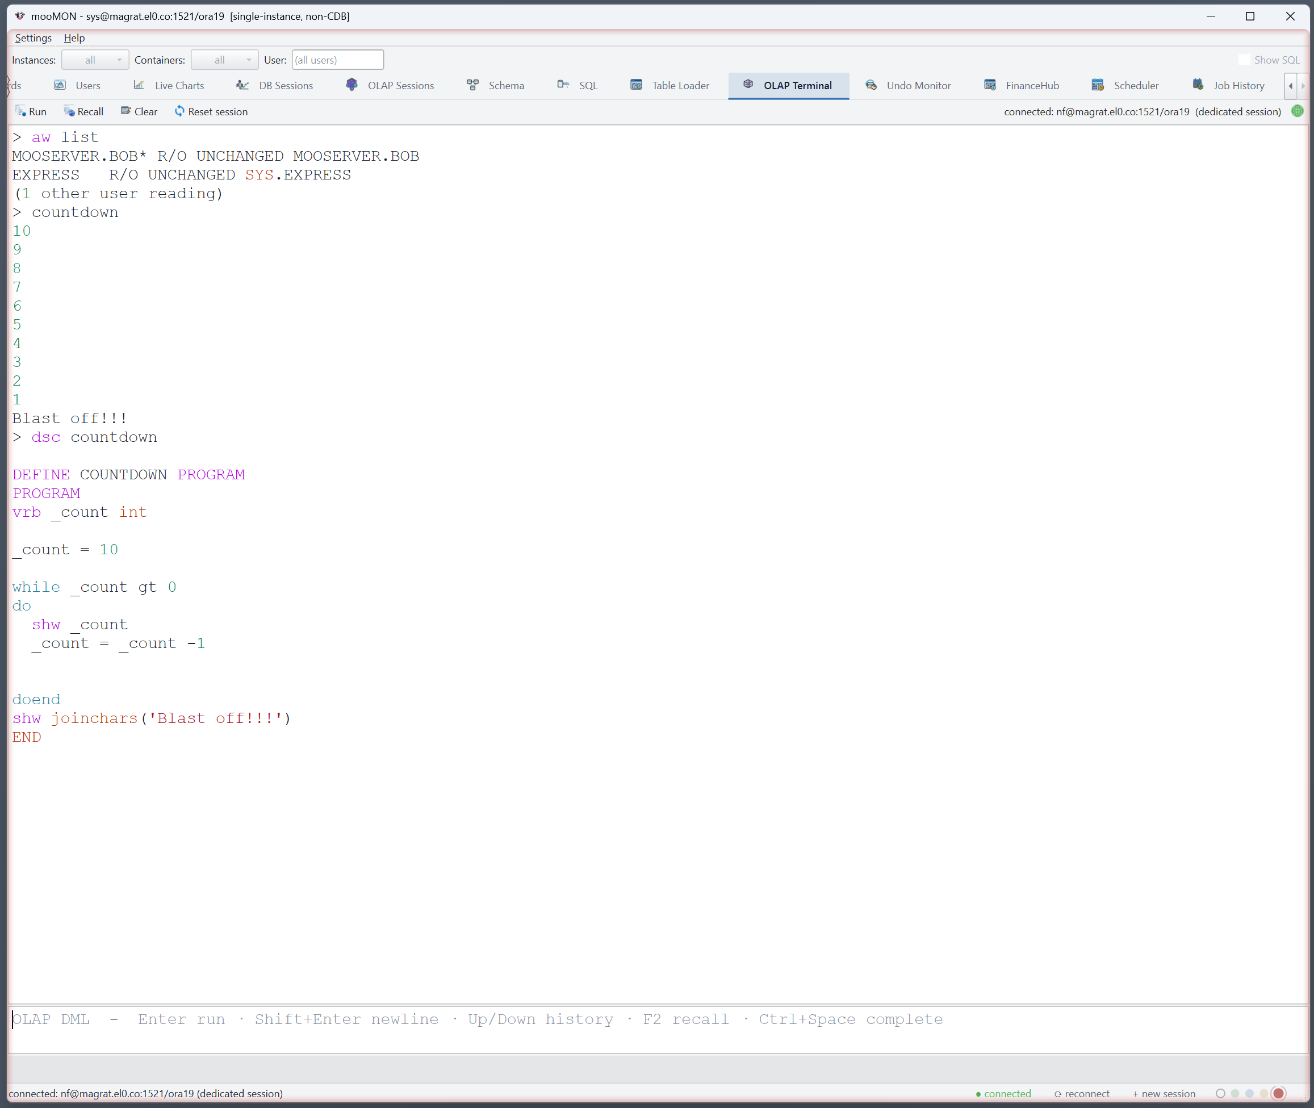
Task: Click the Recall toolbar icon
Action: pyautogui.click(x=69, y=111)
